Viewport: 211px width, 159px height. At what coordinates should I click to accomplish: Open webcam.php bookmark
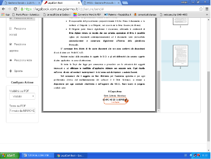[x=174, y=15]
